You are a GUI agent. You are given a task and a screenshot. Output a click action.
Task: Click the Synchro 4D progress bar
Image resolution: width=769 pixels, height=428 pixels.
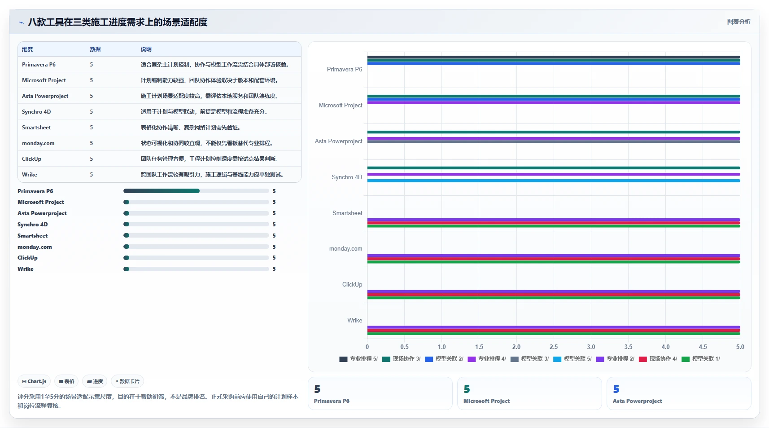[x=196, y=224]
